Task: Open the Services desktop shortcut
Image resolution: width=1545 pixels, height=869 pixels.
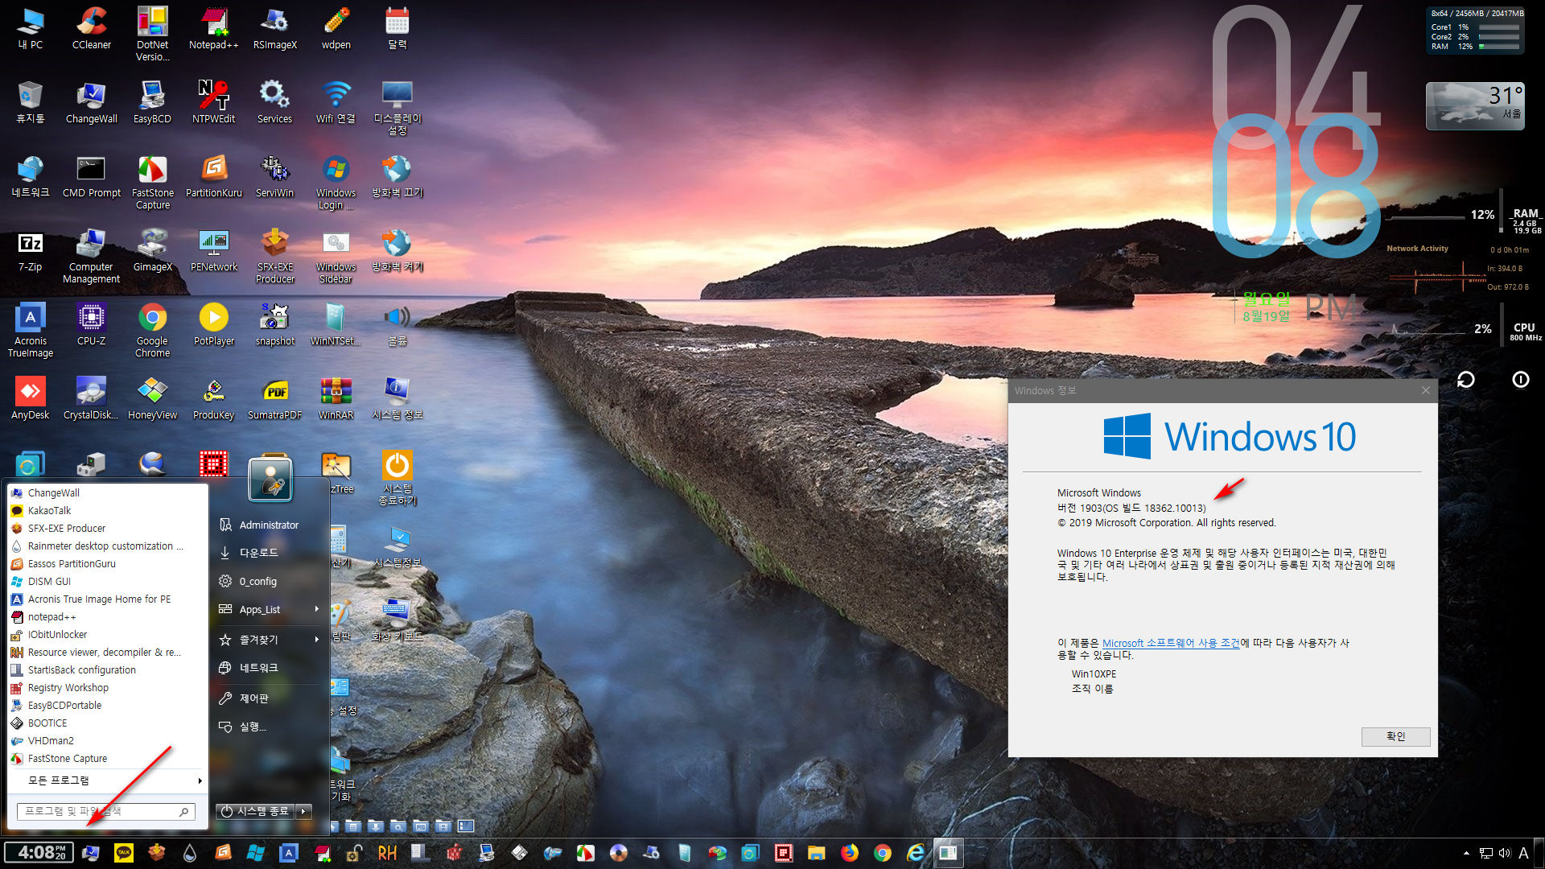Action: coord(274,102)
